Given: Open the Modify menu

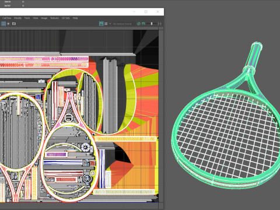Looking at the screenshot, I should [x=17, y=18].
